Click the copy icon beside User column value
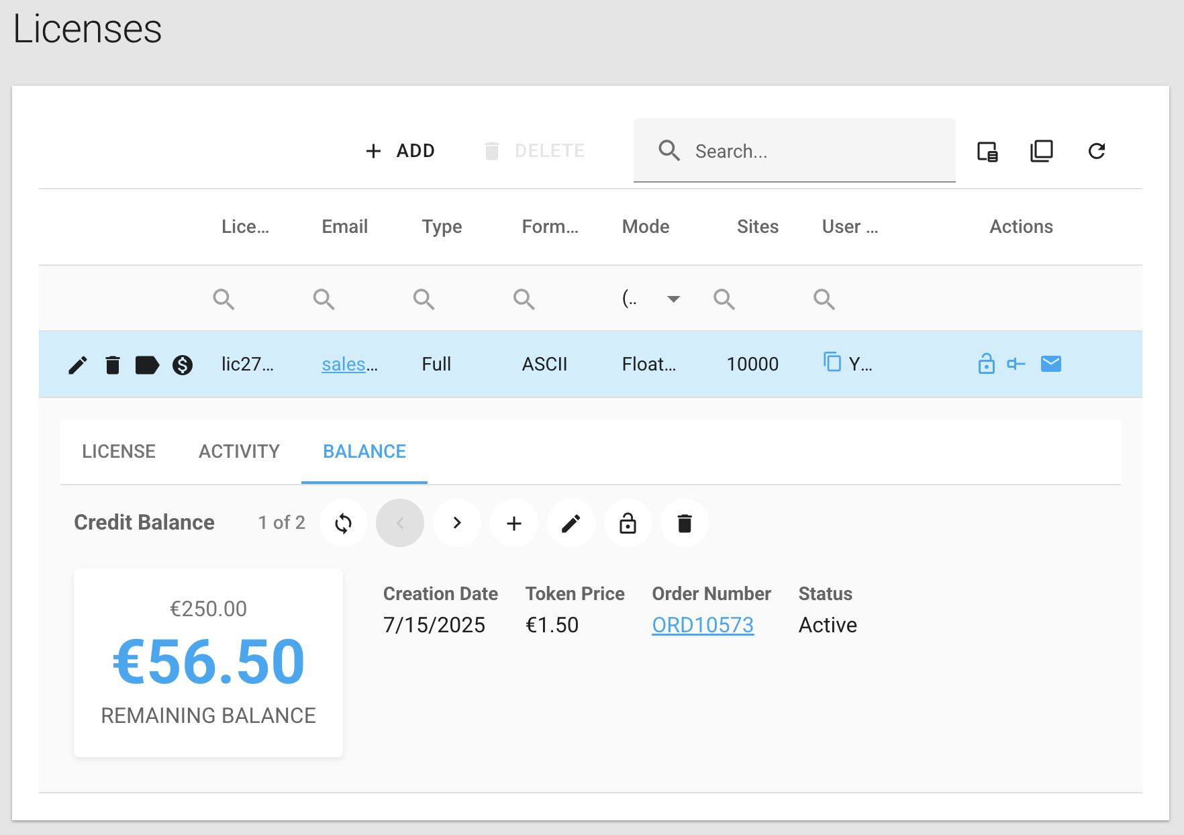1184x835 pixels. pyautogui.click(x=832, y=362)
